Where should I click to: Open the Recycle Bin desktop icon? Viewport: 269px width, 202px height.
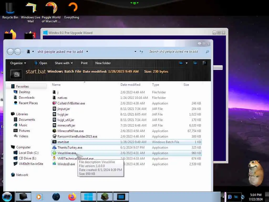(x=10, y=10)
